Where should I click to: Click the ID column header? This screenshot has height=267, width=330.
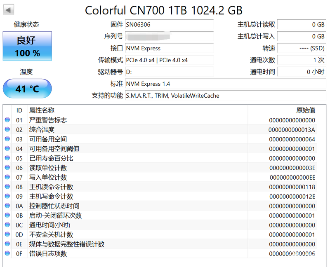point(19,110)
